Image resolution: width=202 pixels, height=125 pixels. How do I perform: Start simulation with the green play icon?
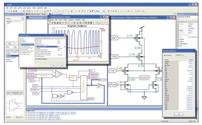[x=85, y=11]
